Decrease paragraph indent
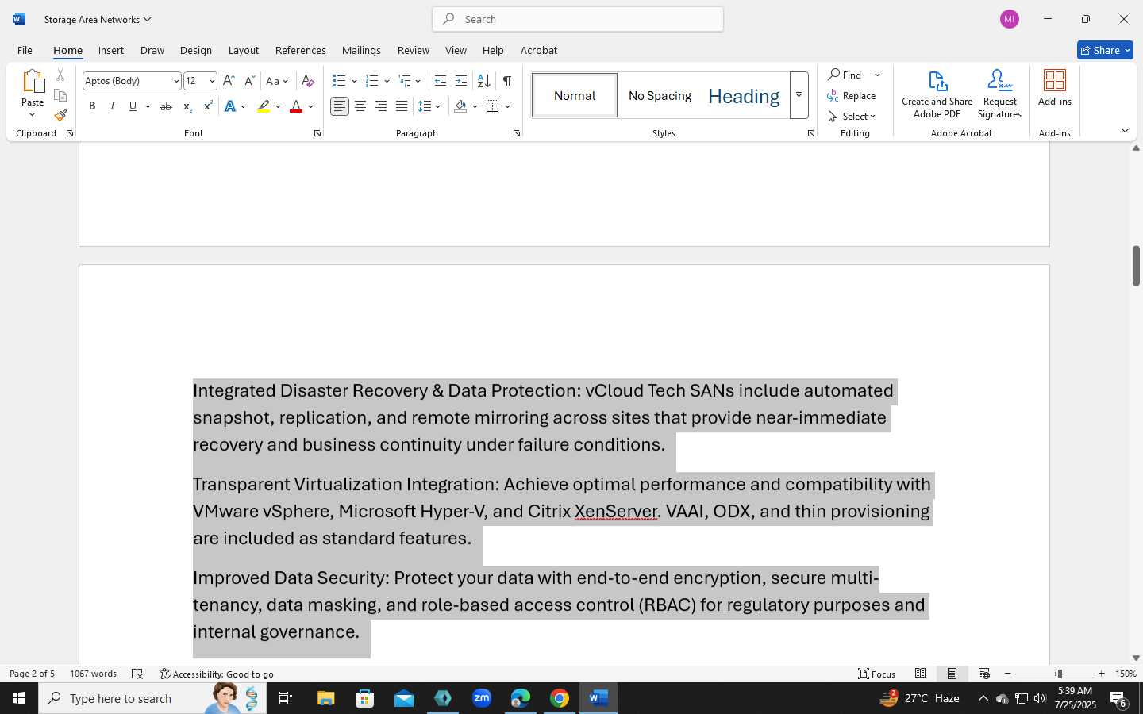 pos(441,81)
